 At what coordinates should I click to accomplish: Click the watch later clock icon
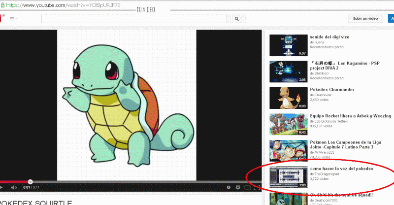point(229,187)
